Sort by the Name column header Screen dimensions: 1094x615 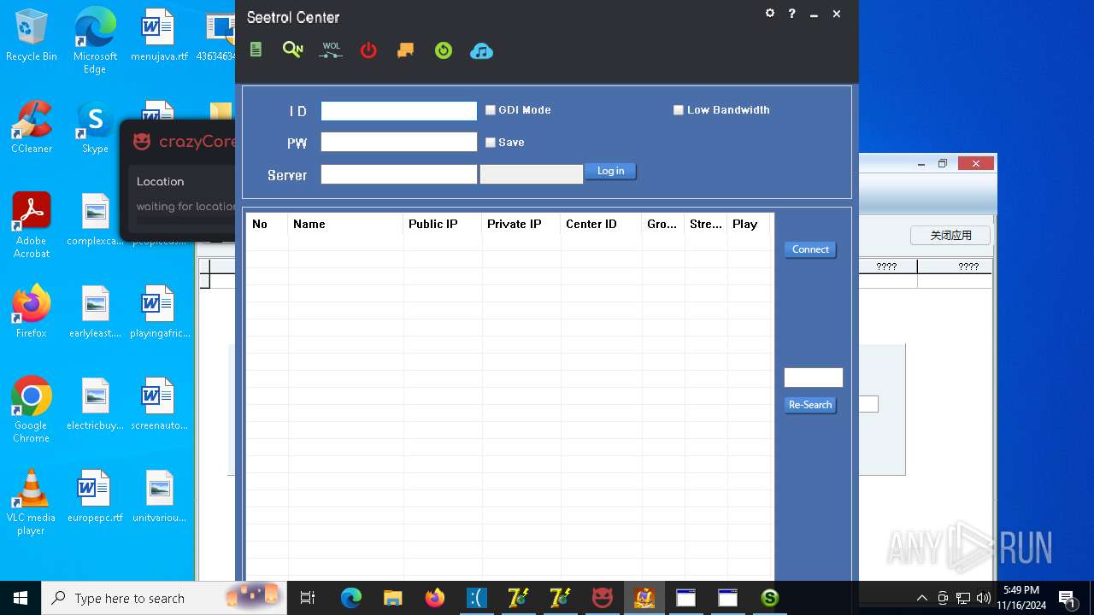tap(345, 224)
